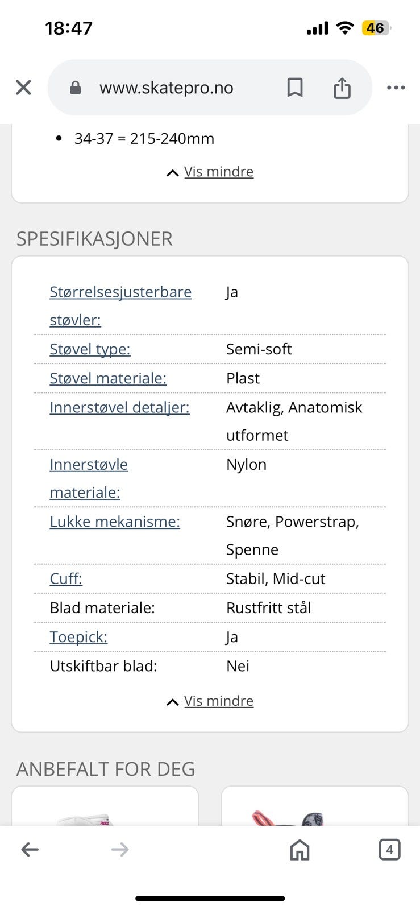Open the tabs counter showing 4
The image size is (420, 910).
click(x=389, y=850)
